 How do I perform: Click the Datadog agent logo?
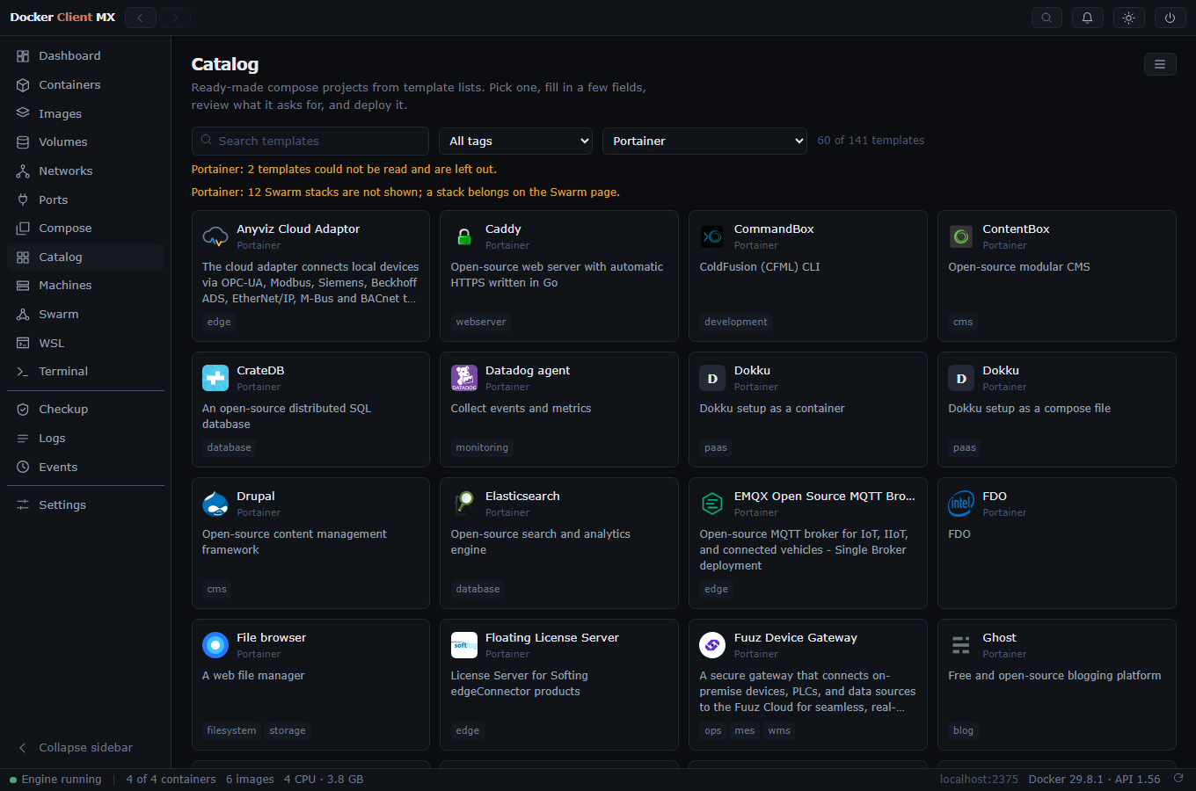[464, 378]
